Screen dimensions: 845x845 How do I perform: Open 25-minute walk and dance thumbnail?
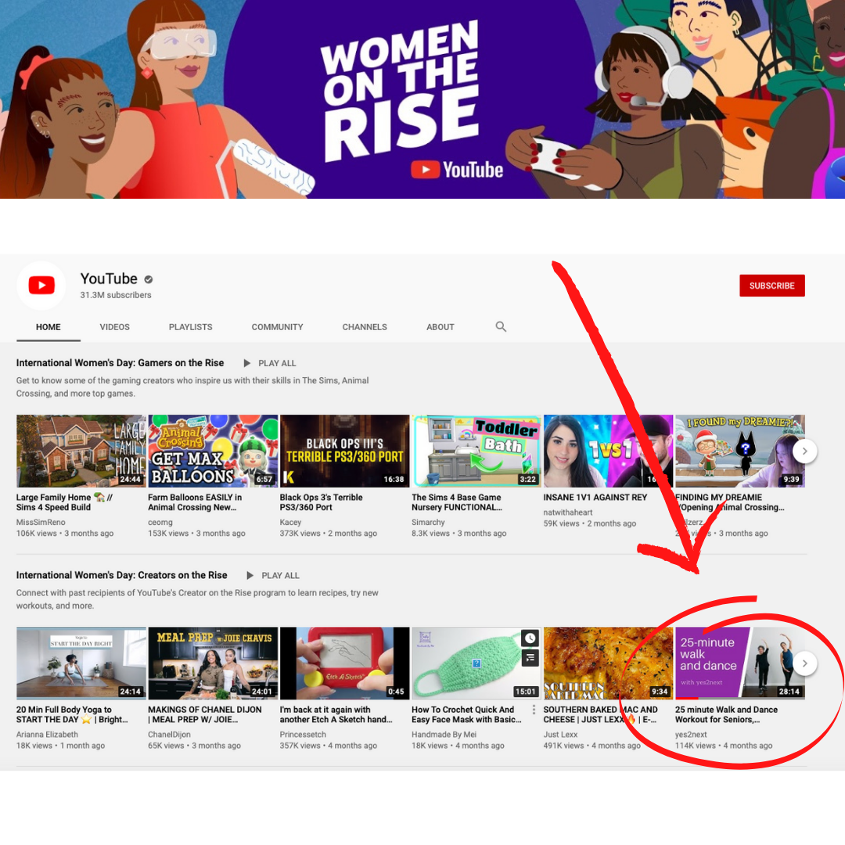coord(740,663)
